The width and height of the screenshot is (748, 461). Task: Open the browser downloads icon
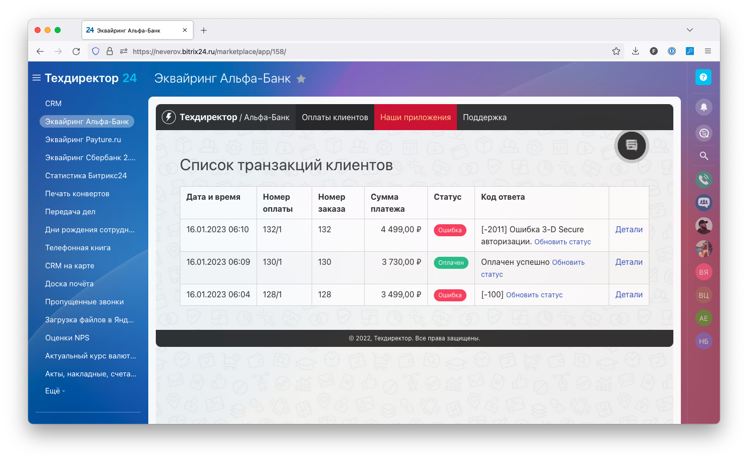pyautogui.click(x=635, y=51)
